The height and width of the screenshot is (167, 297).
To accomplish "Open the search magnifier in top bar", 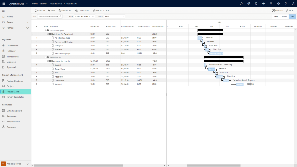I will coord(241,3).
